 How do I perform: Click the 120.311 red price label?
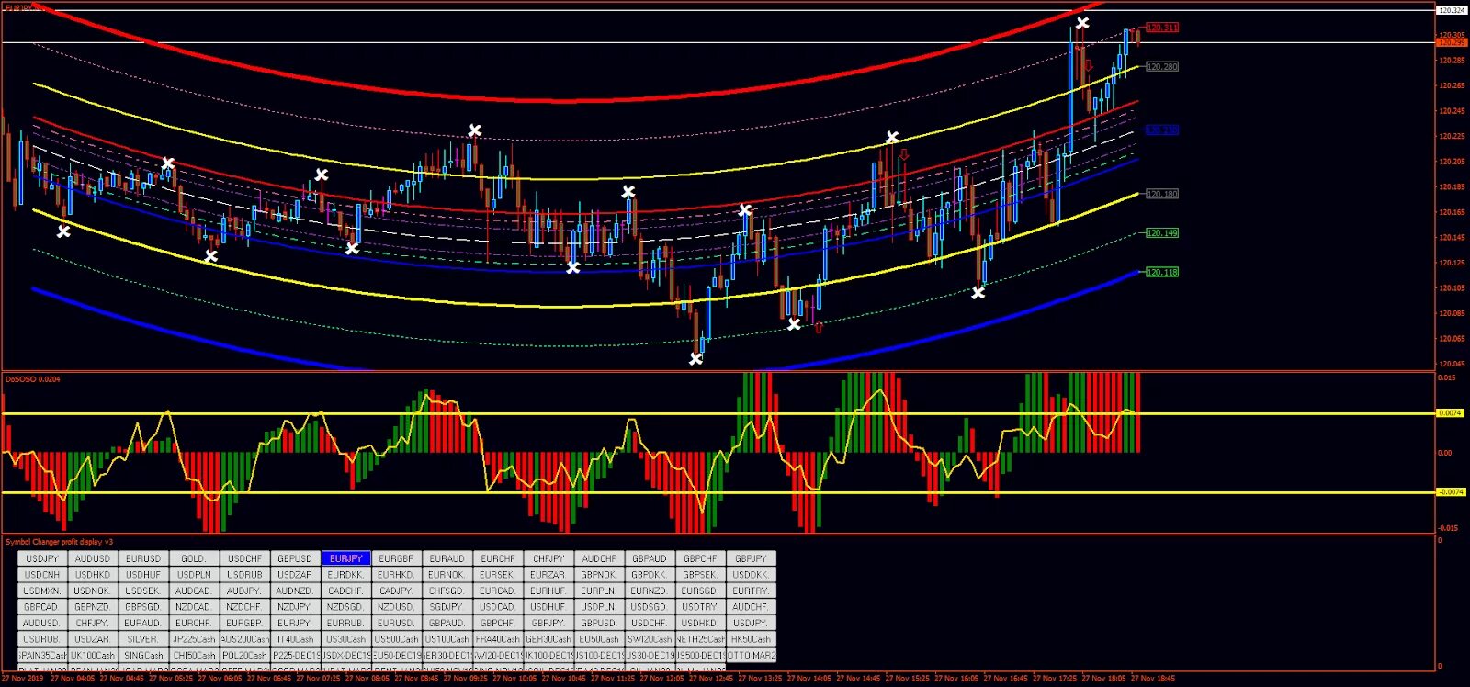(x=1162, y=28)
